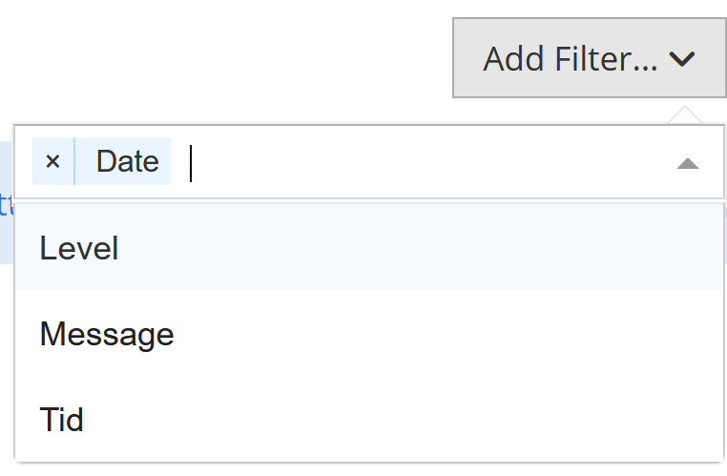Screen dimensions: 727x476
Task: Collapse the filter list using up triangle
Action: point(687,163)
